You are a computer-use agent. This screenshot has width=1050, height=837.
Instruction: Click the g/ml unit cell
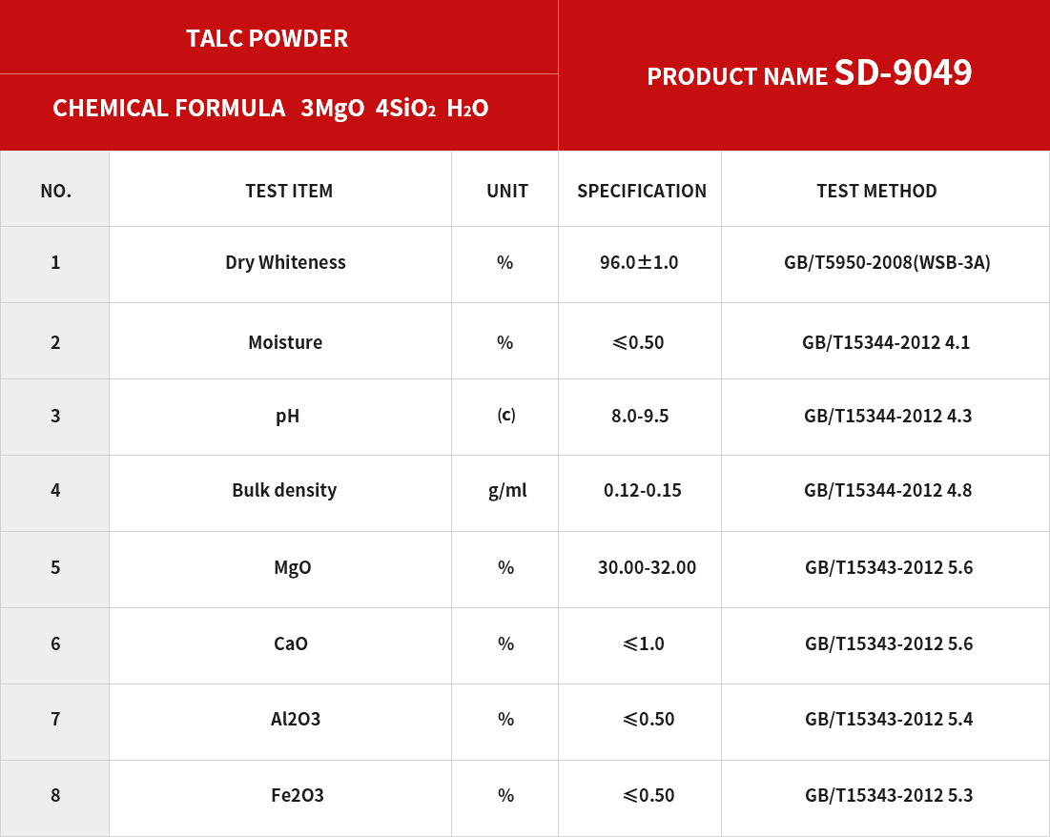click(x=507, y=490)
